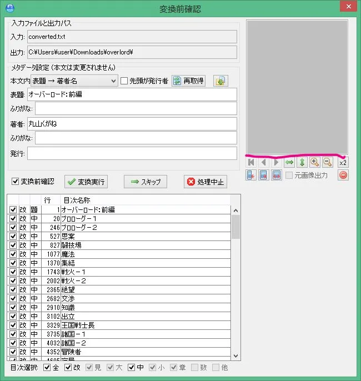Image resolution: width=361 pixels, height=381 pixels.
Task: Click the 出力 path field
Action: tap(132, 52)
